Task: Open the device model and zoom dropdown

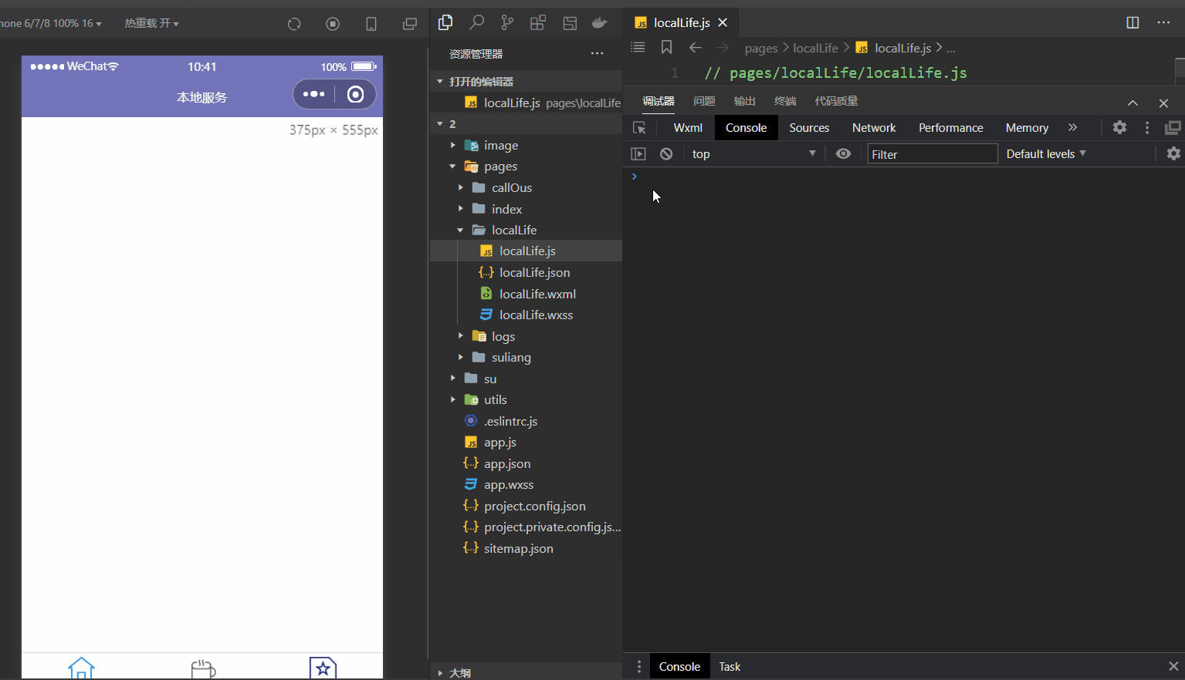Action: pos(51,24)
